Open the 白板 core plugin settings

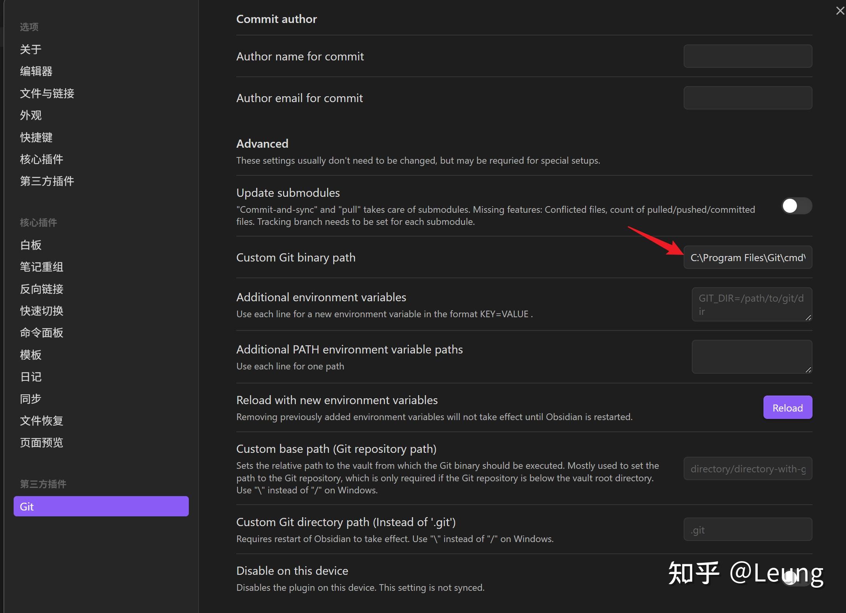coord(31,245)
